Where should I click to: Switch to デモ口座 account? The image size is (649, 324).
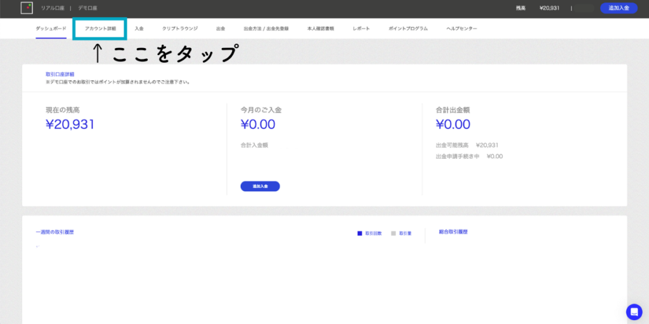point(87,8)
